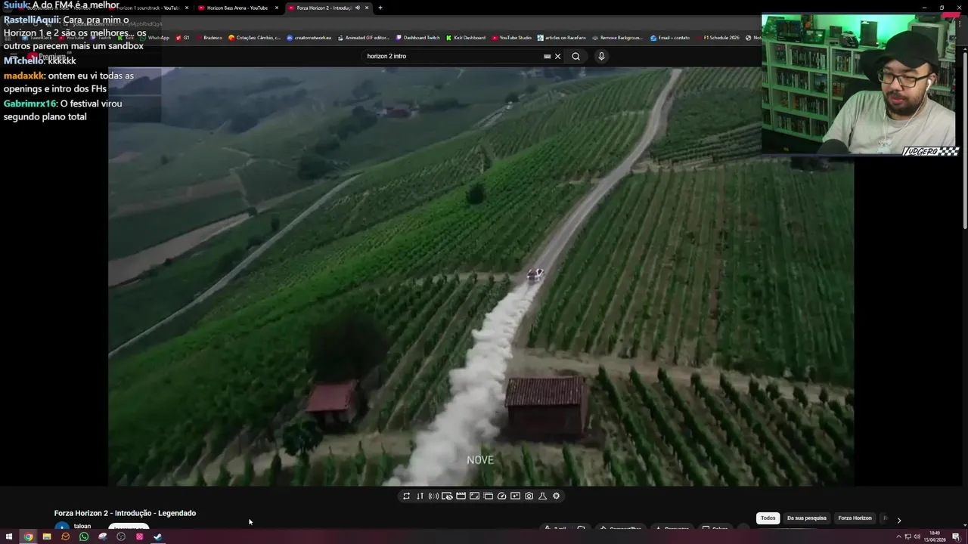Clear the YouTube search text with the X

[x=558, y=56]
